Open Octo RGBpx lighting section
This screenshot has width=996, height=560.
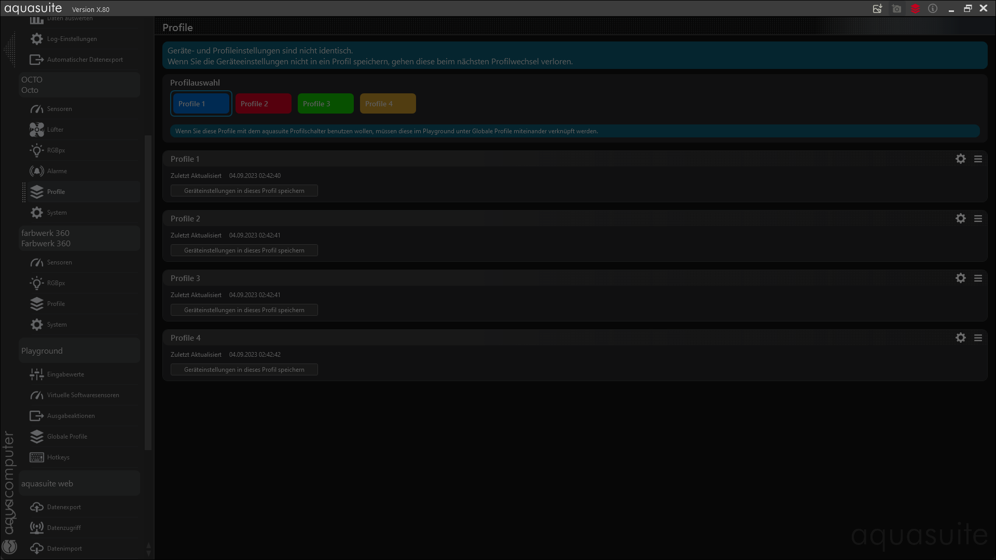(x=56, y=150)
